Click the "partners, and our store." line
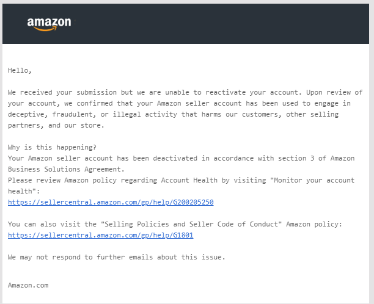374x304 pixels. pyautogui.click(x=56, y=125)
